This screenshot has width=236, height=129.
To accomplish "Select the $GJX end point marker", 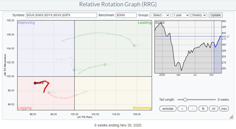I will coord(49,93).
